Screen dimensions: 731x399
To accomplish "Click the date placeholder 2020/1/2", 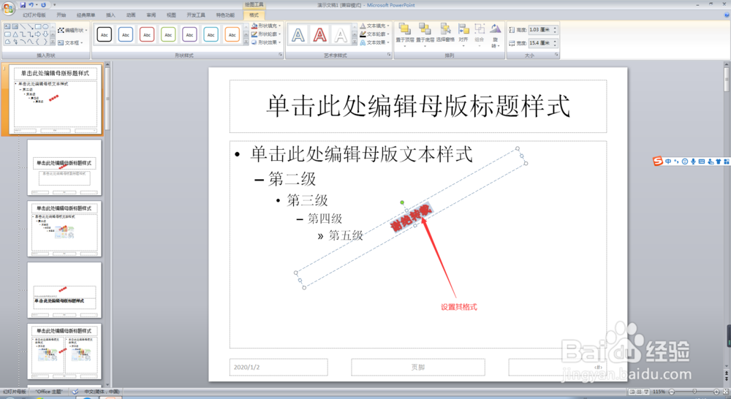I will (246, 368).
